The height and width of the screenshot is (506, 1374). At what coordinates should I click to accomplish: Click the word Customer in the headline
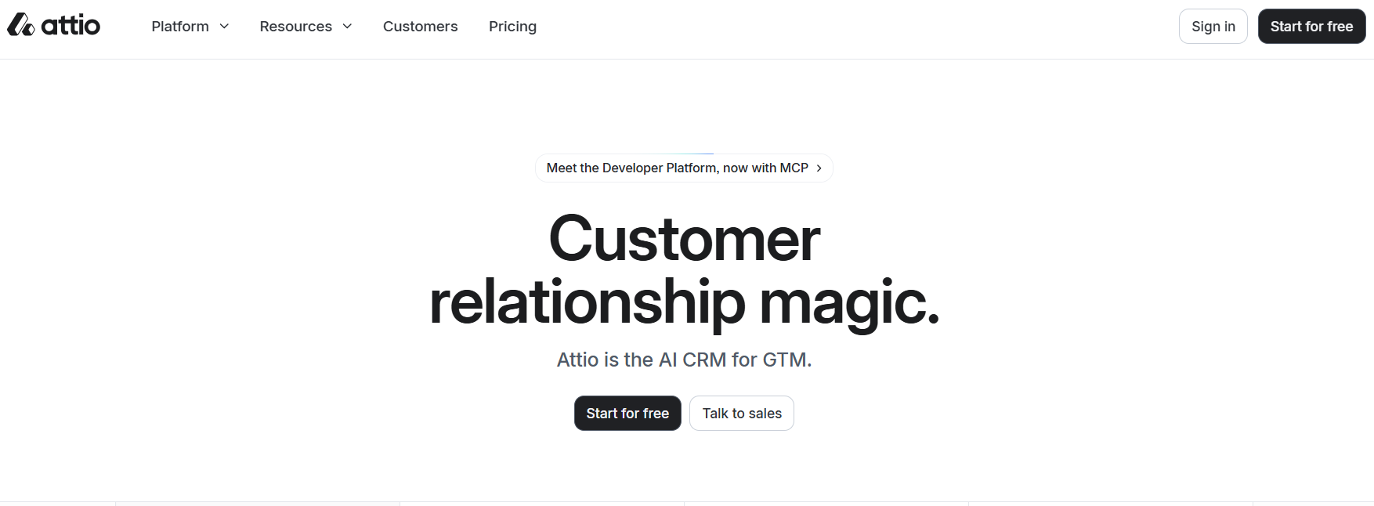pos(685,239)
